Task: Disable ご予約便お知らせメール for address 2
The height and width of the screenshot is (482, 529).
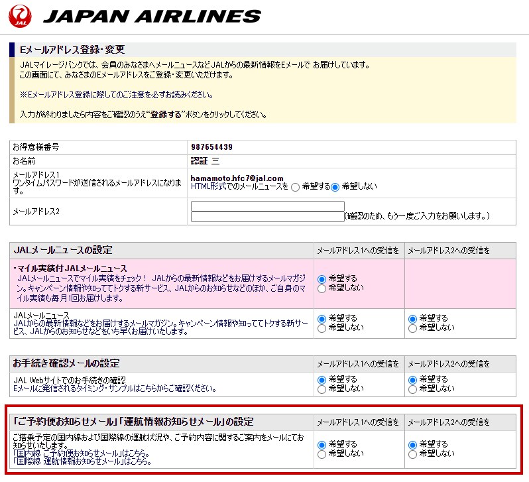Action: click(413, 453)
